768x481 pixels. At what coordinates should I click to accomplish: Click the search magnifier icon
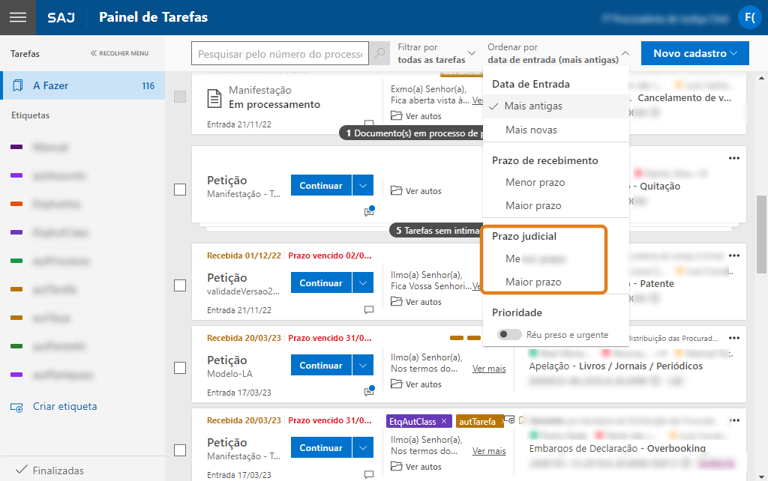tap(380, 54)
